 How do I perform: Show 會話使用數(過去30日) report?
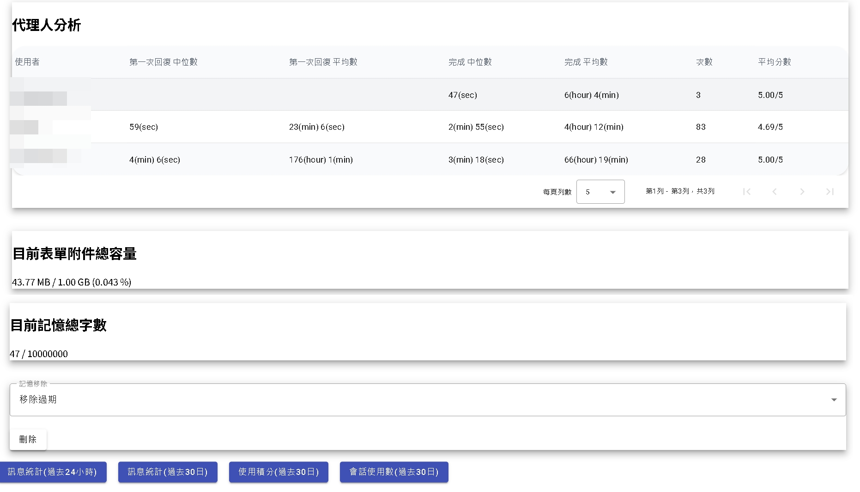pos(394,472)
